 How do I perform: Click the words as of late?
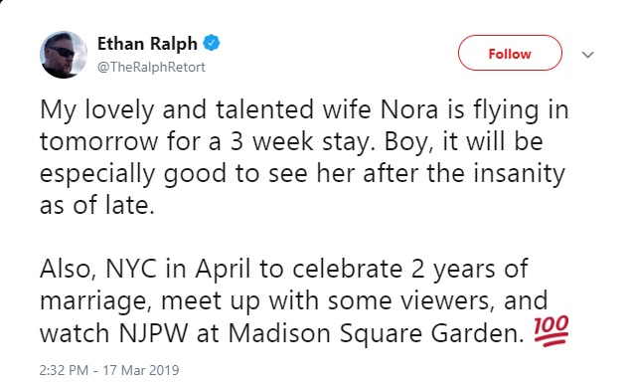tap(97, 206)
